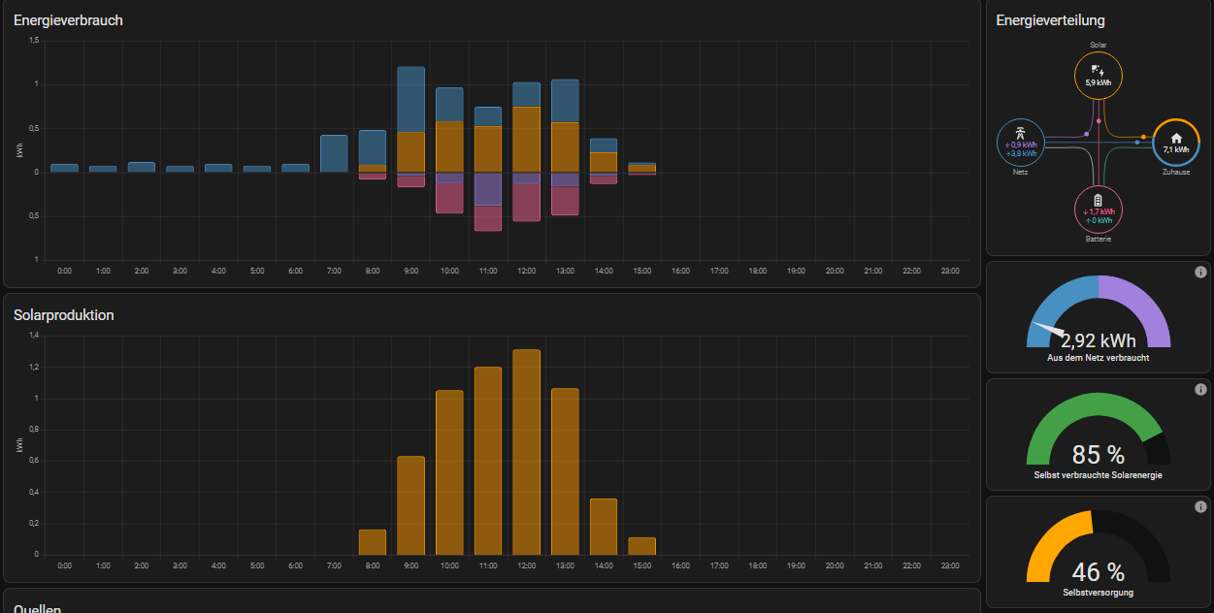This screenshot has height=613, width=1214.
Task: Click the Solarproduktion card title
Action: [x=64, y=315]
